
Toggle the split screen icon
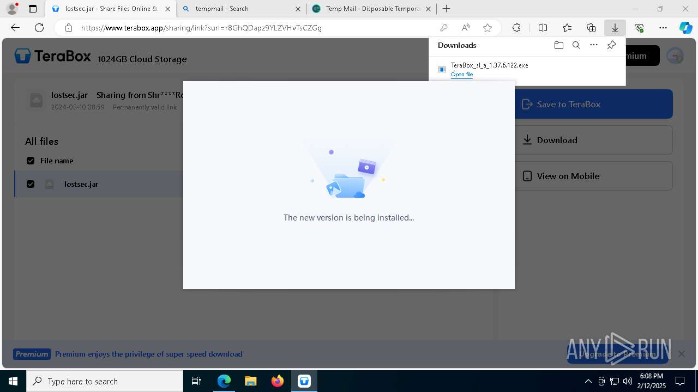(x=543, y=28)
